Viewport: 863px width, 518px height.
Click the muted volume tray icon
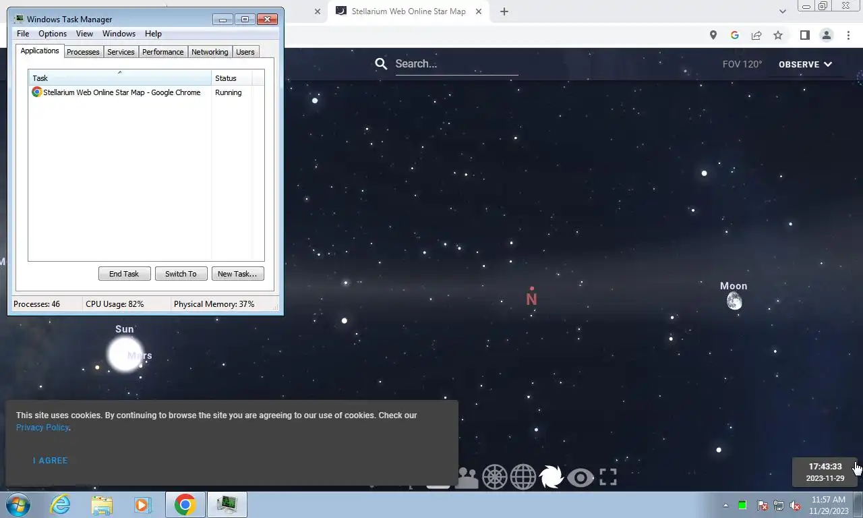coord(796,505)
